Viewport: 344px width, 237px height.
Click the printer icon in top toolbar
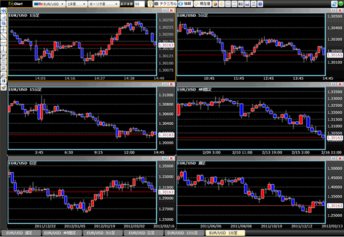[253, 4]
